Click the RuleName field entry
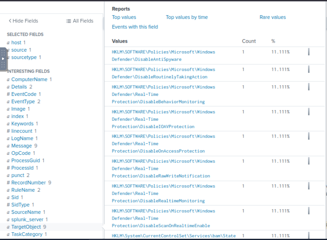This screenshot has height=240, width=327. click(x=23, y=190)
